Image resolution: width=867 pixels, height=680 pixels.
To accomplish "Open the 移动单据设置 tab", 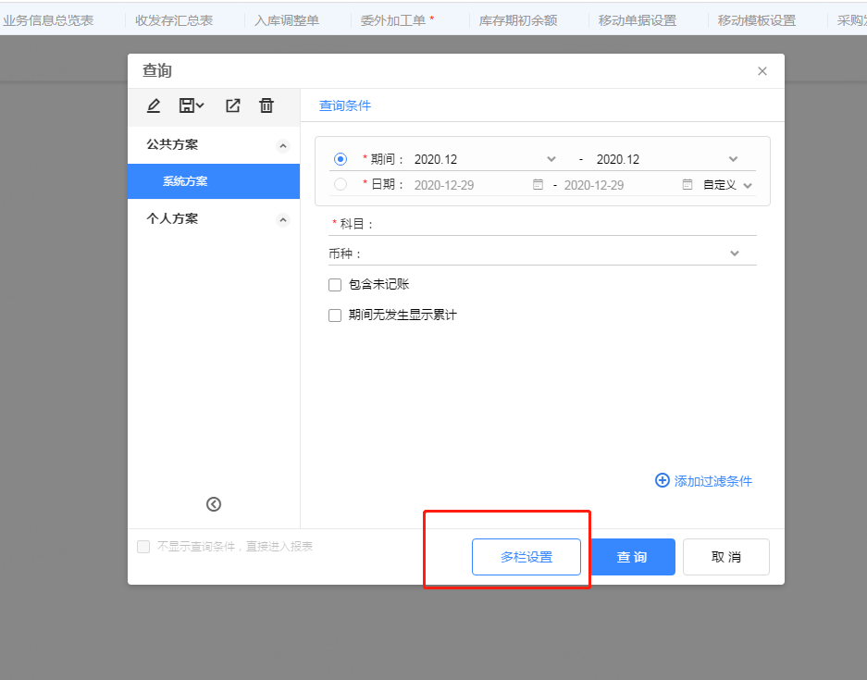I will tap(638, 20).
